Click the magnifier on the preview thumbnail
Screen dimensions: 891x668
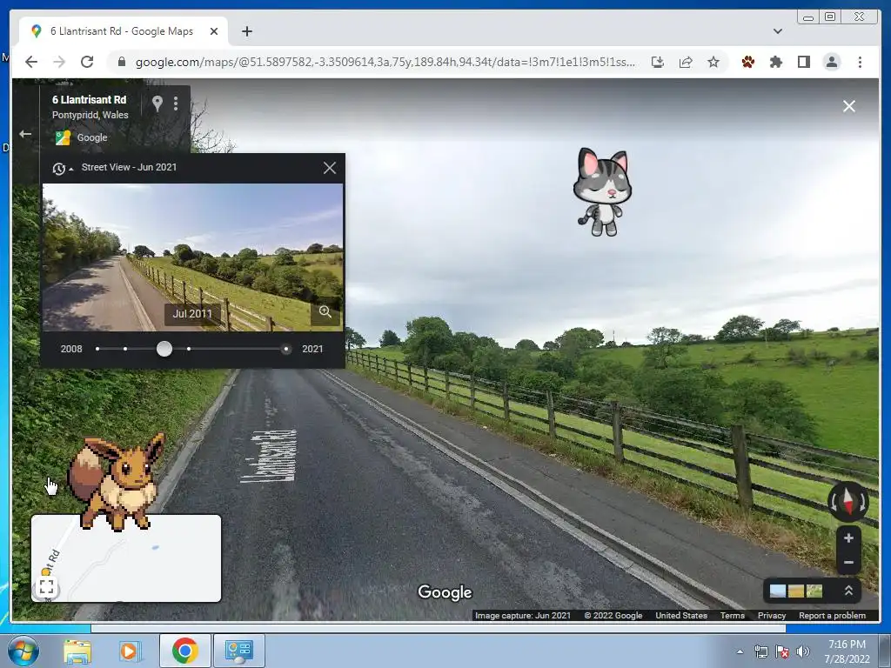325,311
